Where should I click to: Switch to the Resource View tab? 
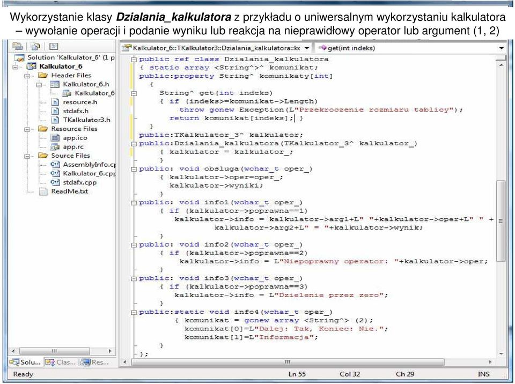[95, 363]
